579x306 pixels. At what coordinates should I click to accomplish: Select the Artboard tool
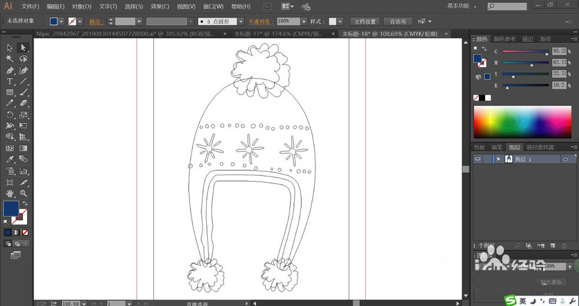click(x=10, y=182)
